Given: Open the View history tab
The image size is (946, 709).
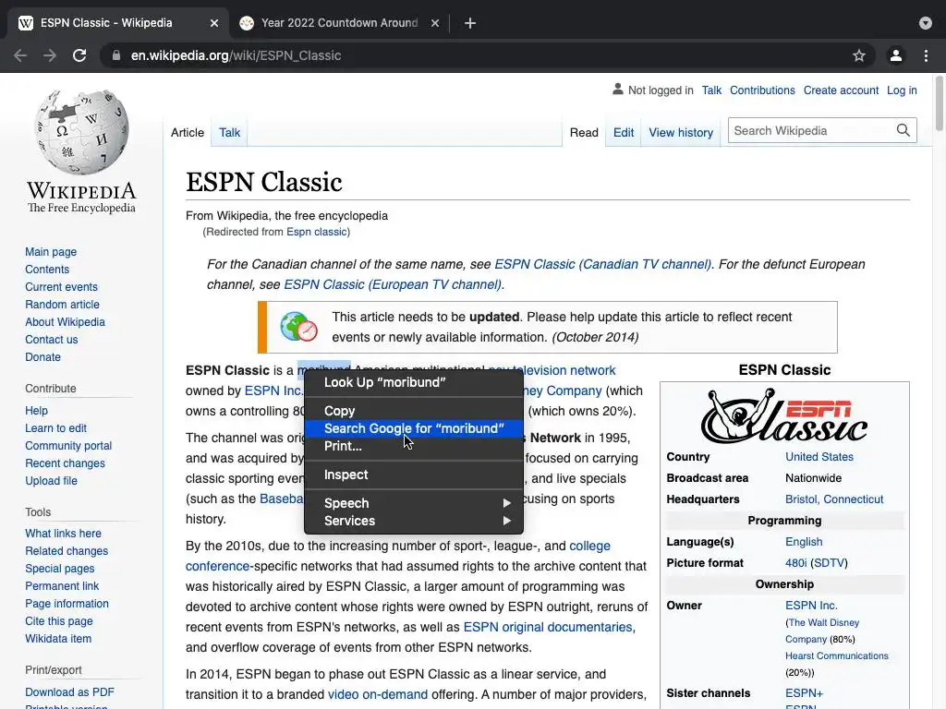Looking at the screenshot, I should 681,132.
